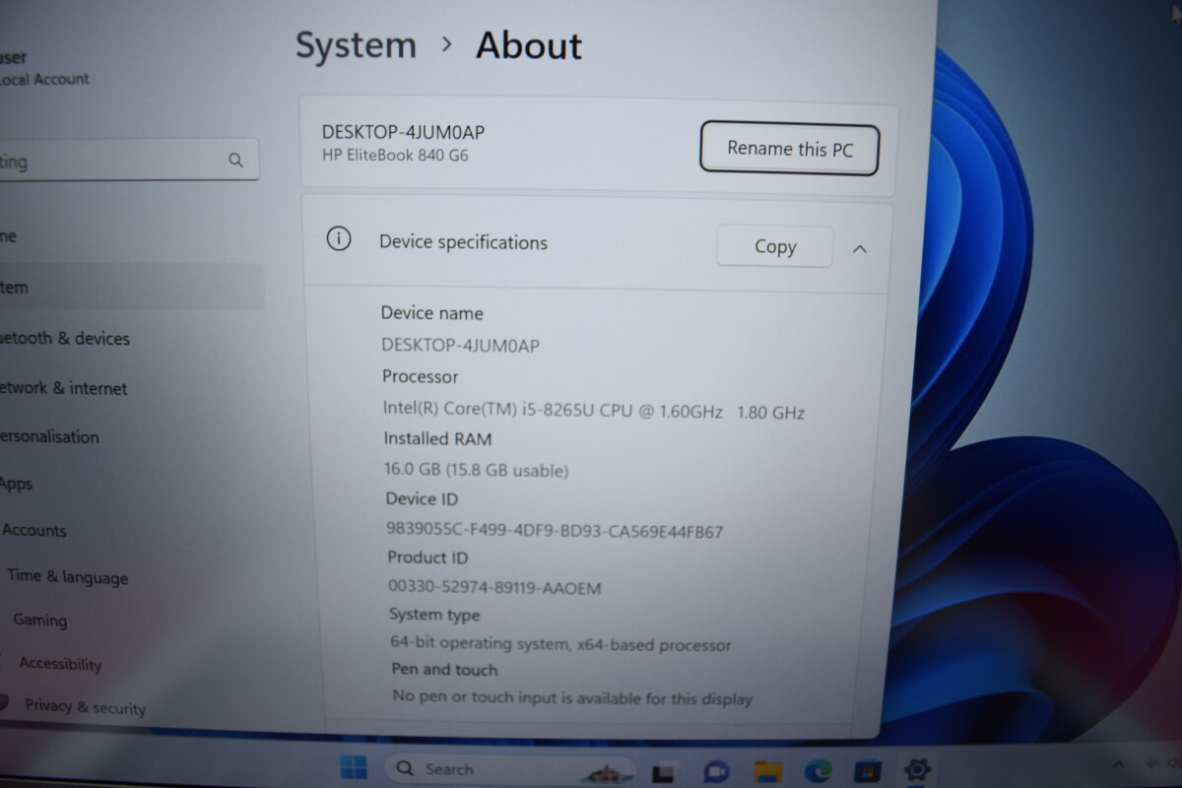
Task: Open Bluetooth & devices settings
Action: [x=65, y=338]
